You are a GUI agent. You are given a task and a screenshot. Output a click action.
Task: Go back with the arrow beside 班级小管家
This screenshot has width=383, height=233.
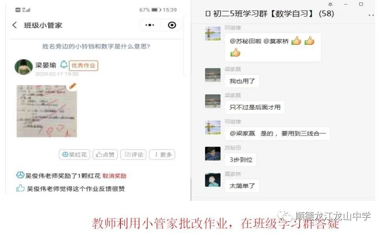[15, 25]
